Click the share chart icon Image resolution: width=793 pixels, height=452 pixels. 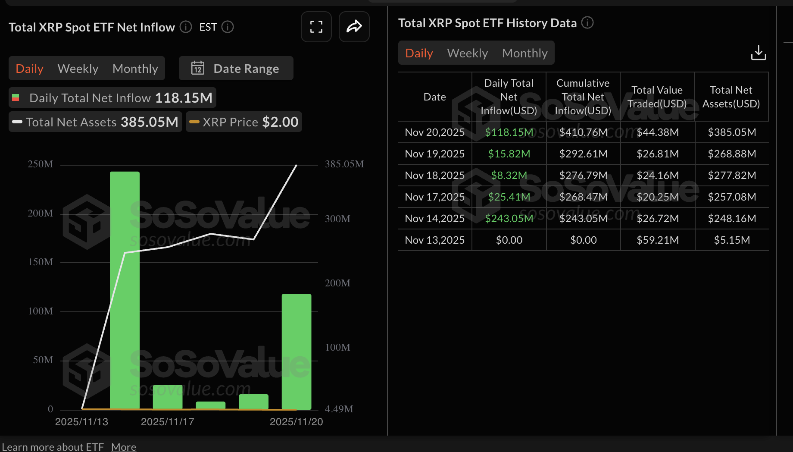point(354,27)
